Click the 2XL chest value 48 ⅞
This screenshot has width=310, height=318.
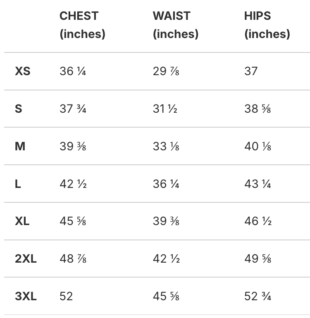pos(73,259)
